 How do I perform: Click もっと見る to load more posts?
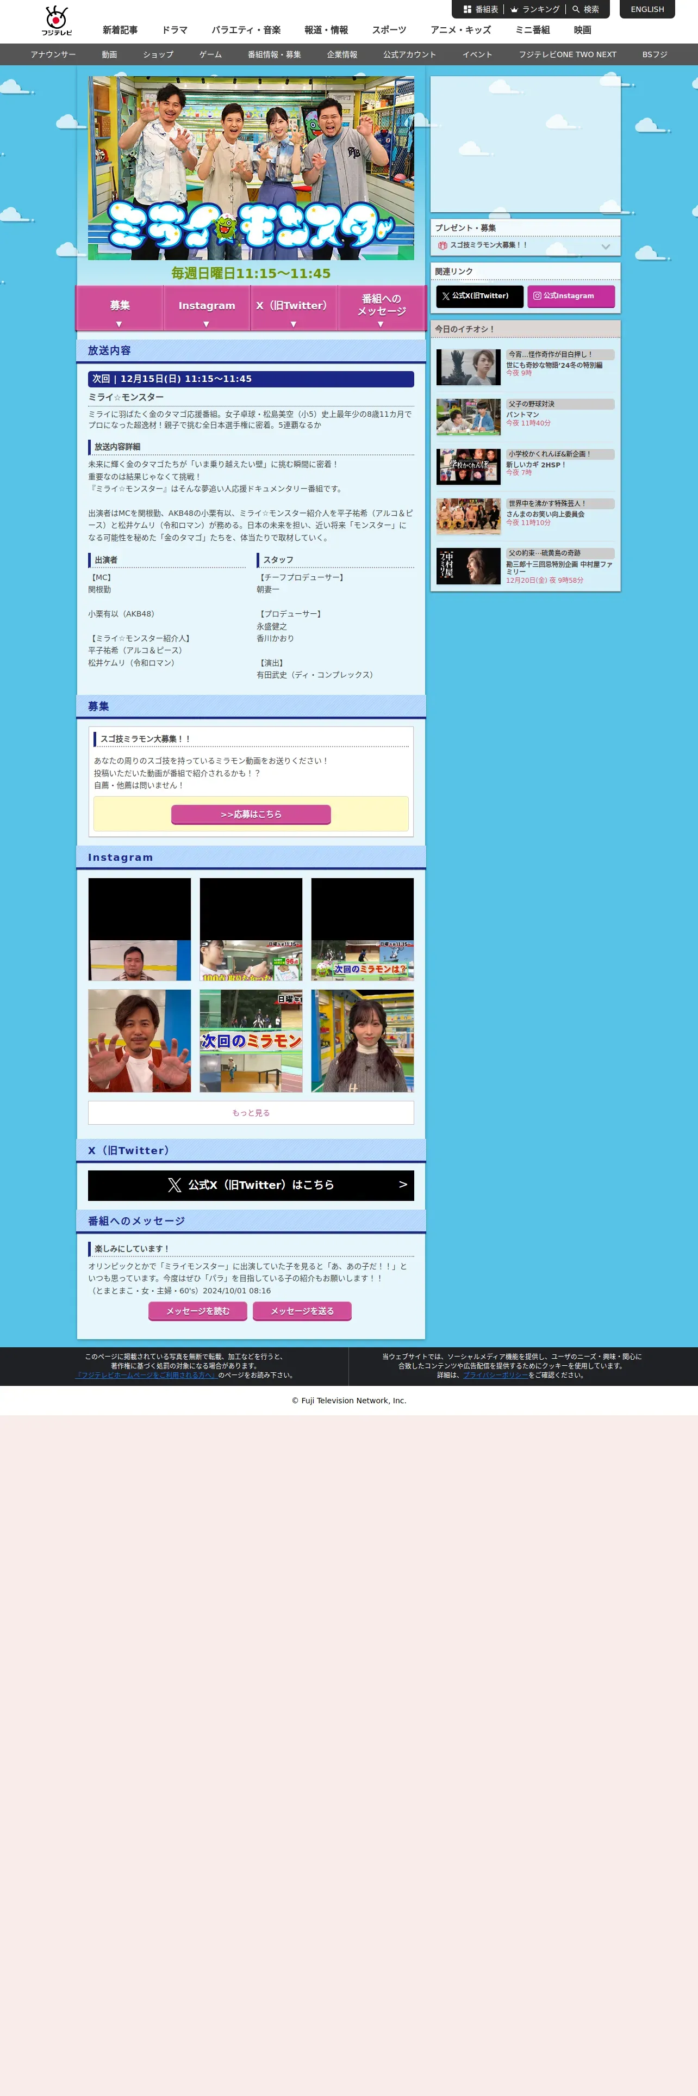pos(251,1112)
